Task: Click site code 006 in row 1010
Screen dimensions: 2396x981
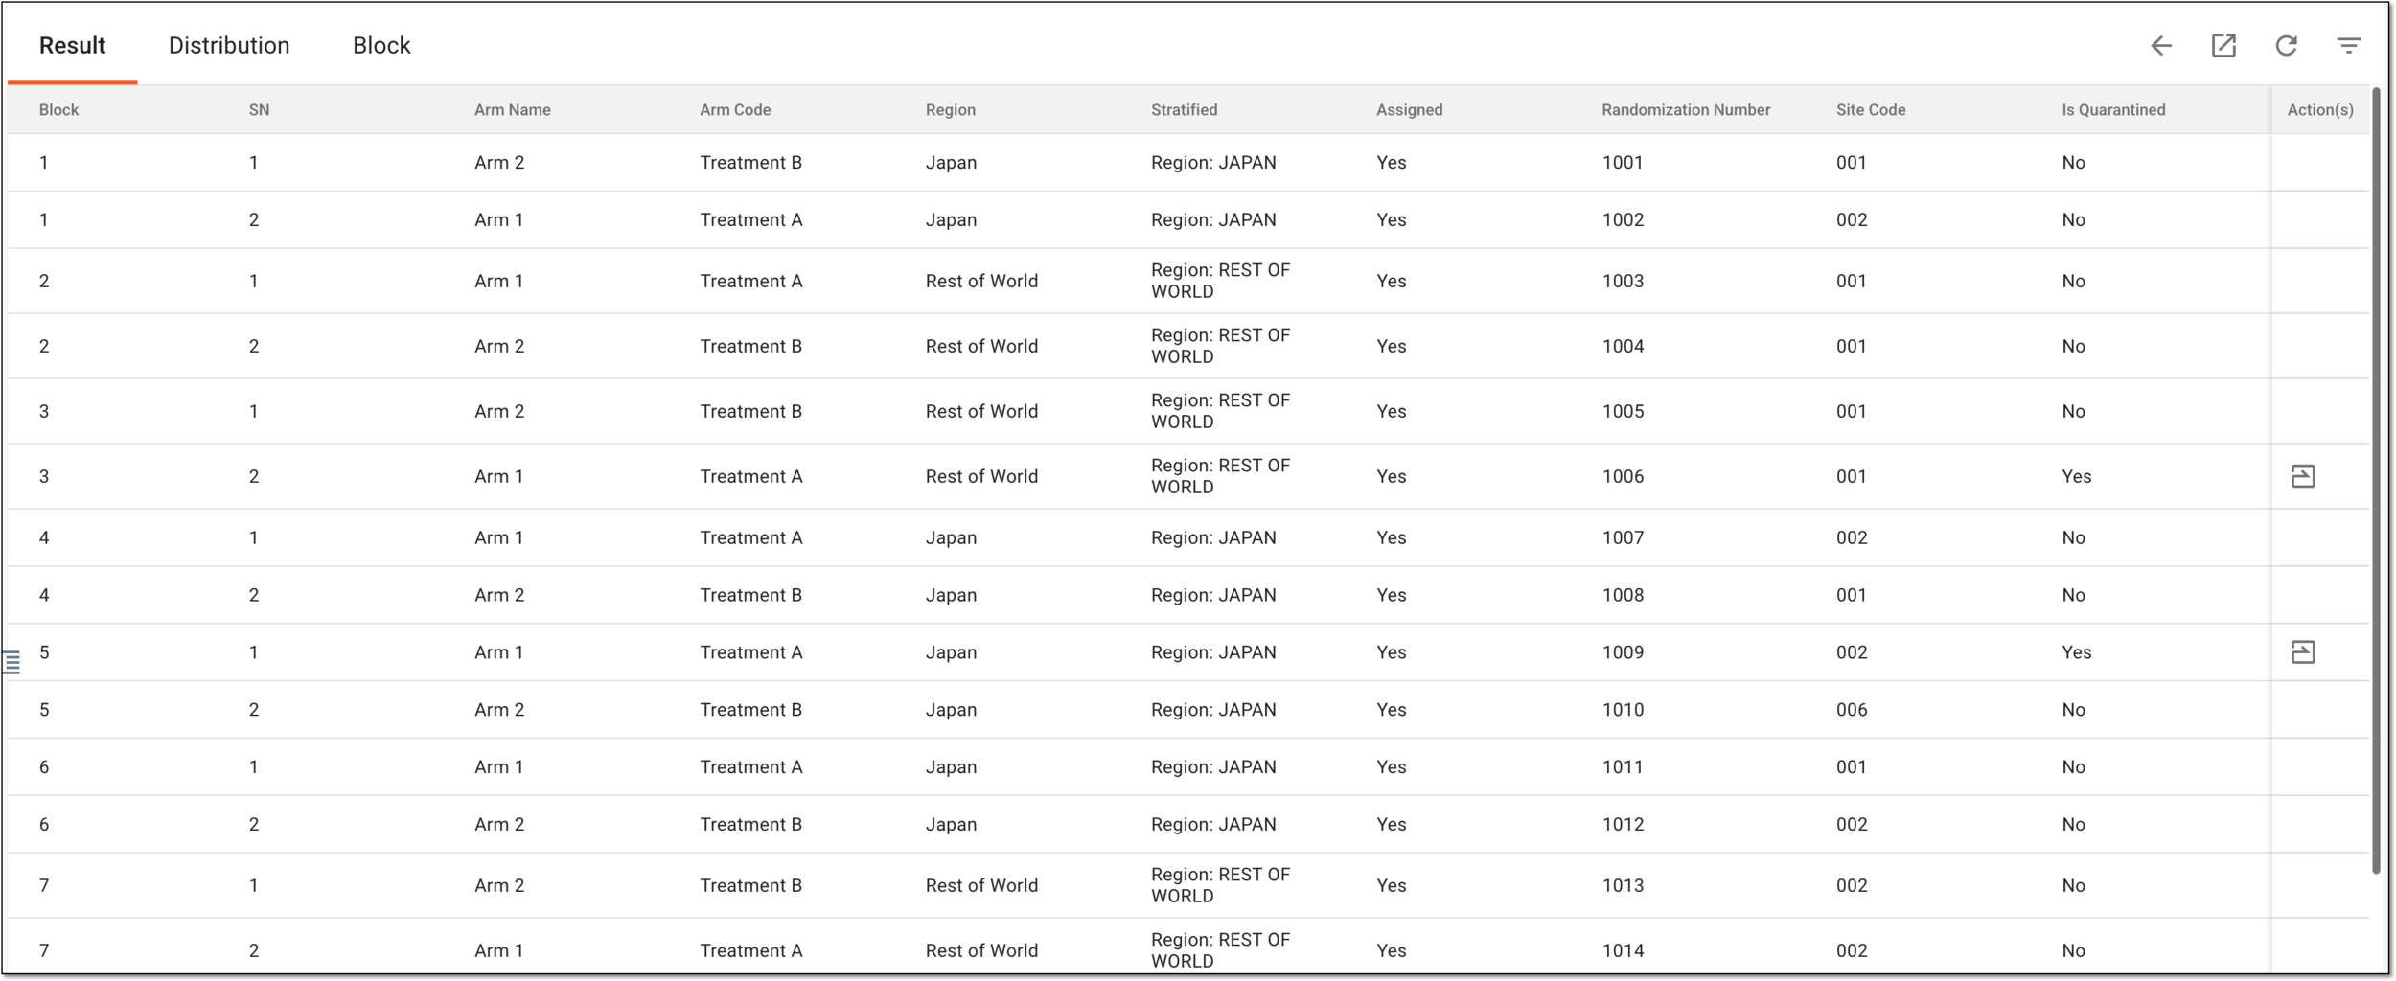Action: (1852, 711)
